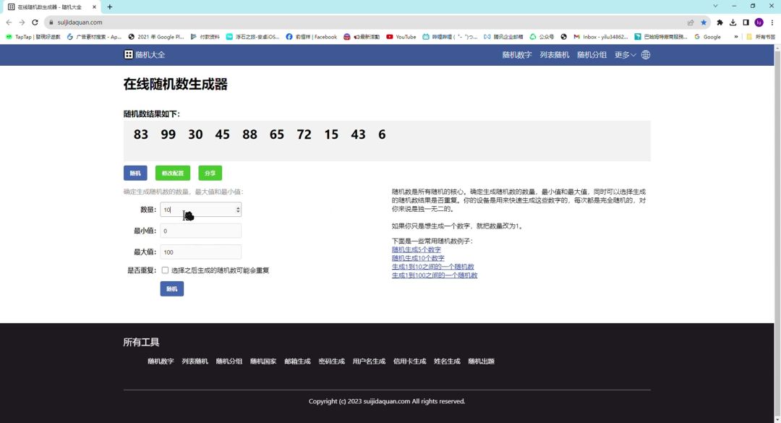Open the language globe icon in navbar
The image size is (781, 423).
click(x=646, y=55)
